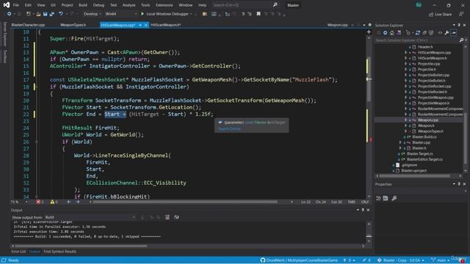Click the warning triangle icon below editor
This screenshot has height=264, width=470.
[52, 202]
